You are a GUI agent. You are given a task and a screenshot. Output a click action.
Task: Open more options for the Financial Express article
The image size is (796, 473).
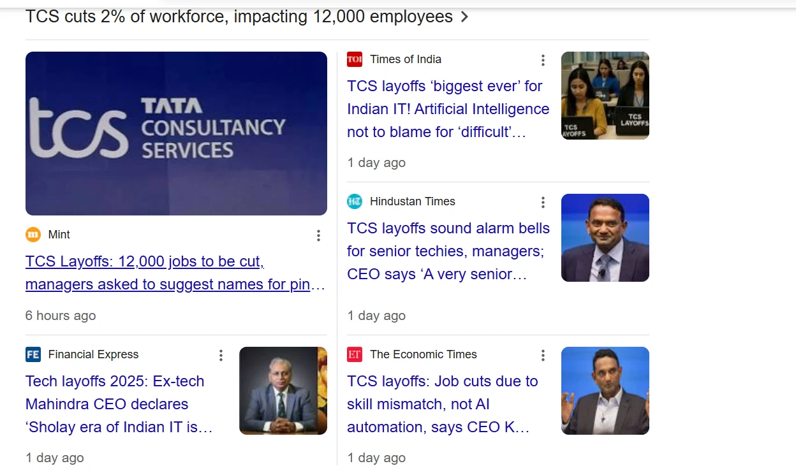click(221, 355)
